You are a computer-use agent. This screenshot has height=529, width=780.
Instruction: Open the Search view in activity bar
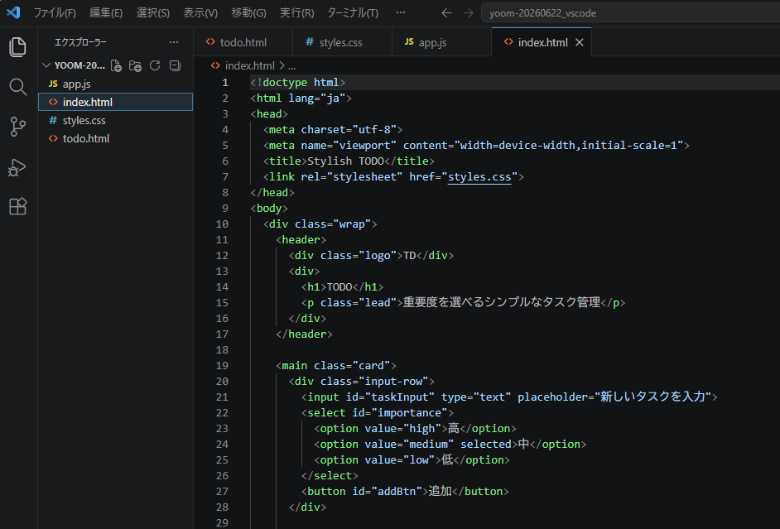pos(18,87)
